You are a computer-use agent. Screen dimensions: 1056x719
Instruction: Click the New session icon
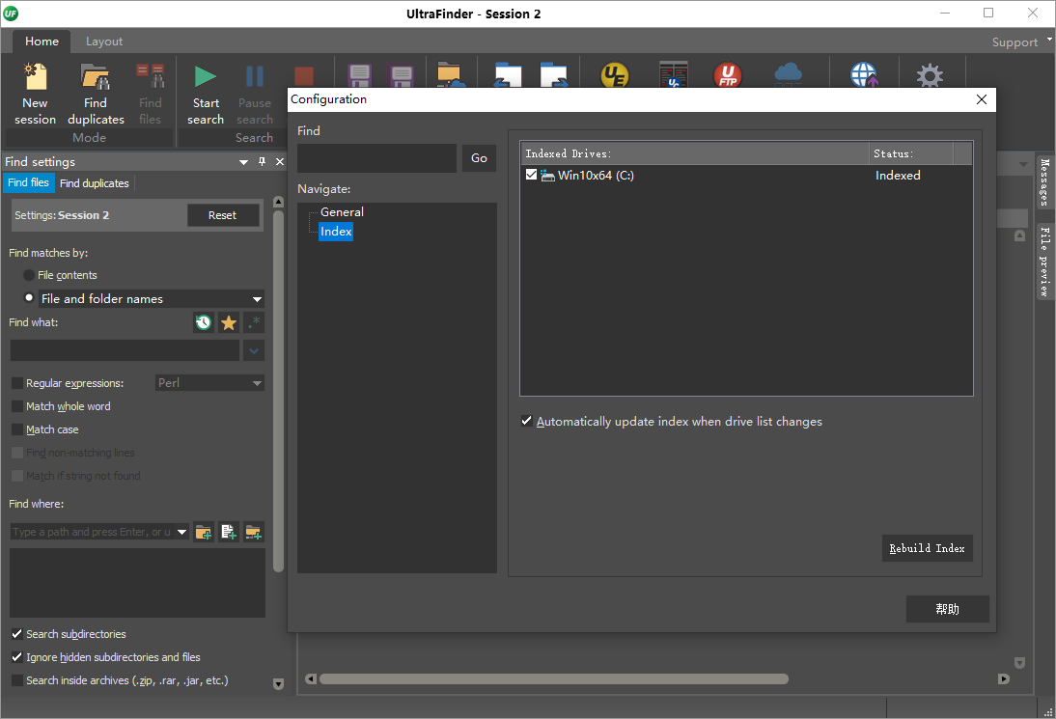pyautogui.click(x=35, y=77)
